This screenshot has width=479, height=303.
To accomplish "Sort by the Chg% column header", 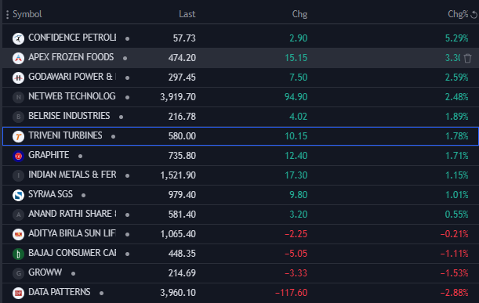I will 458,14.
